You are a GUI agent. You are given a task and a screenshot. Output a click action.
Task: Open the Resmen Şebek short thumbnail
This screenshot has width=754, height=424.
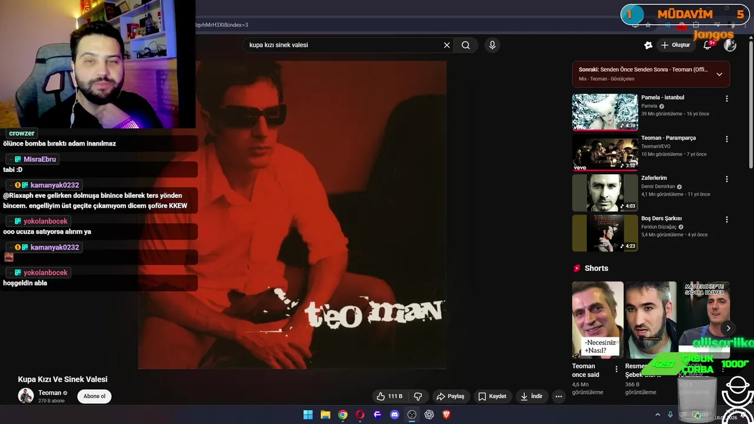tap(651, 320)
